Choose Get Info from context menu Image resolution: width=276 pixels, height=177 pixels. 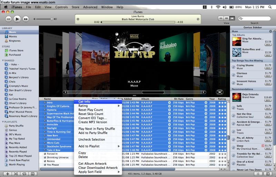[x=98, y=102]
